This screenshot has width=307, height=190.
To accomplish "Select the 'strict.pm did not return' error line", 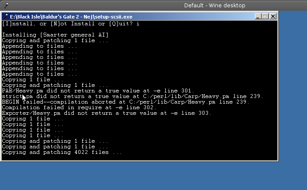I will [132, 97].
